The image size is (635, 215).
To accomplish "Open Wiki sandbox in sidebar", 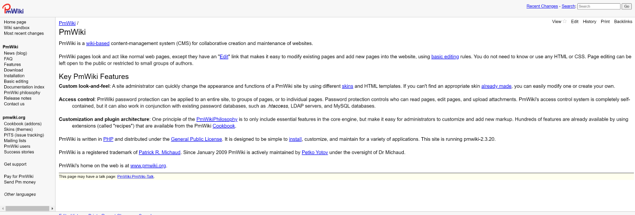I will [16, 28].
